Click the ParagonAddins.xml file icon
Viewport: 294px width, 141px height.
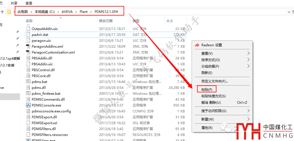point(28,47)
